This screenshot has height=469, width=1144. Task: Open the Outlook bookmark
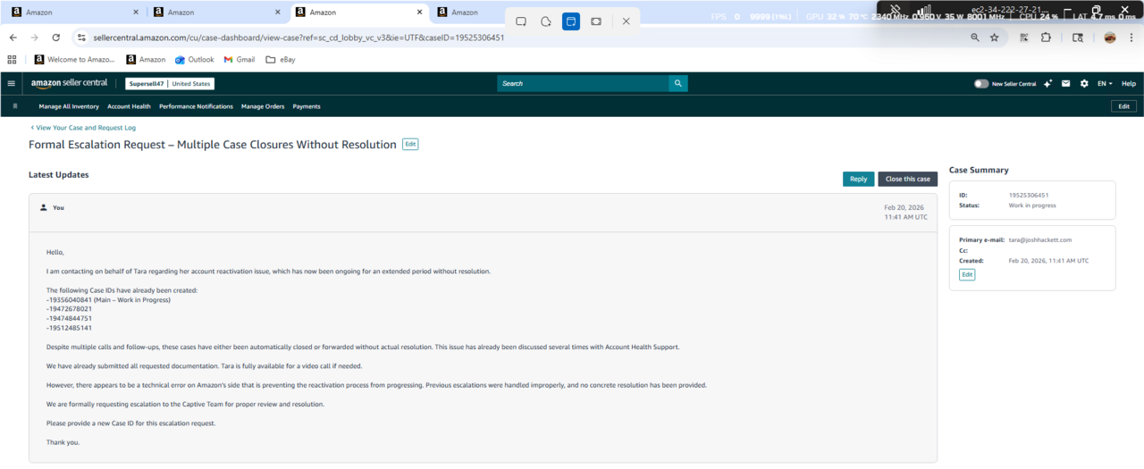coord(194,60)
